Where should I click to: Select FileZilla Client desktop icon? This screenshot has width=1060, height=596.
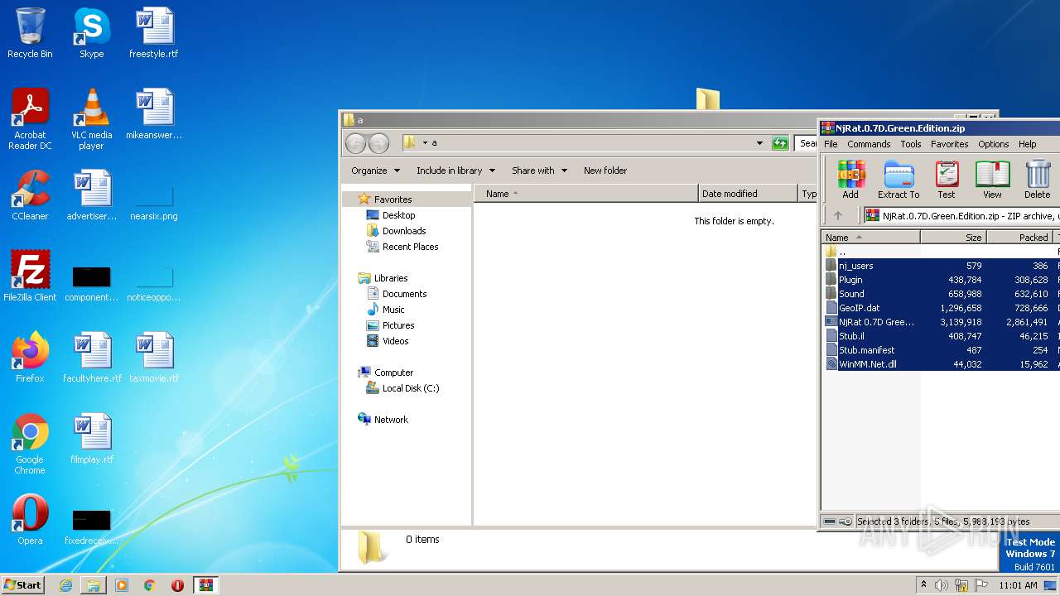click(30, 276)
